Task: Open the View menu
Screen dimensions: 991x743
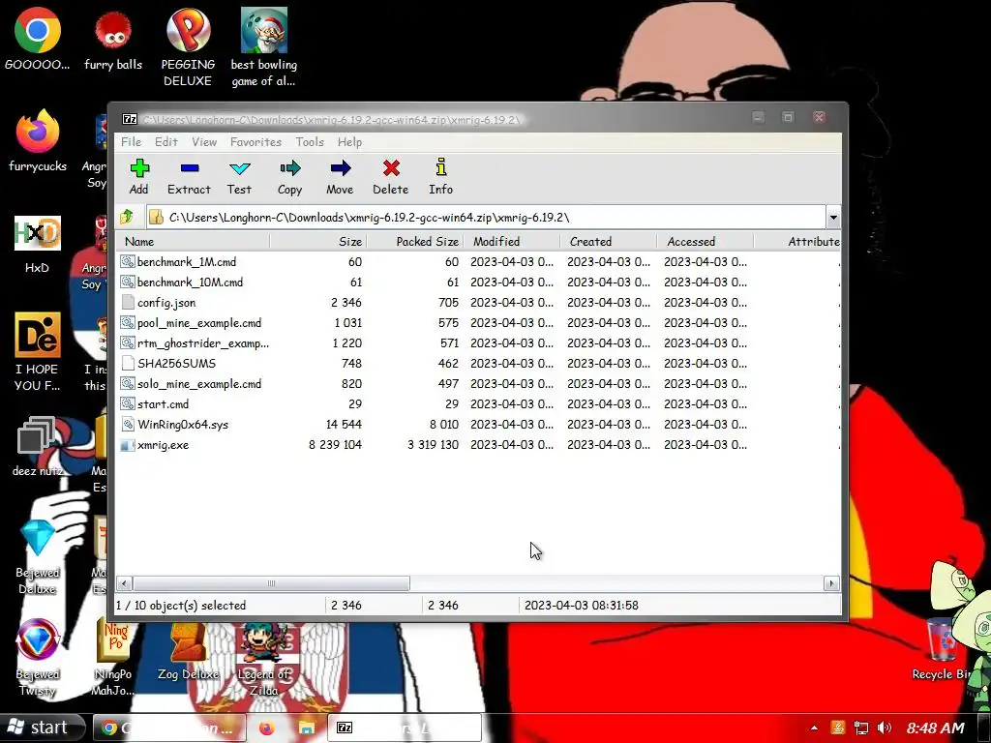Action: [204, 142]
